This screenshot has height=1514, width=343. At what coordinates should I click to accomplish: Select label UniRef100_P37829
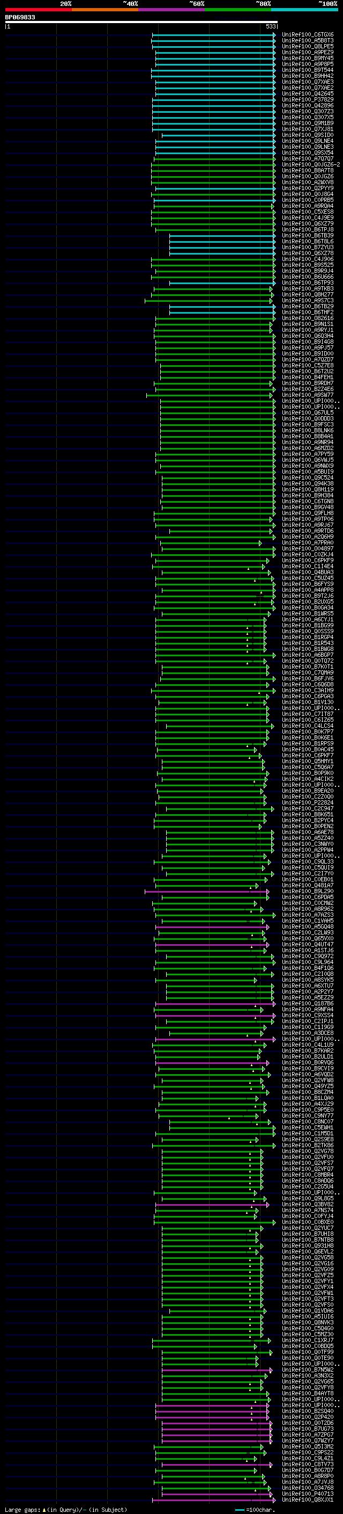[x=308, y=99]
